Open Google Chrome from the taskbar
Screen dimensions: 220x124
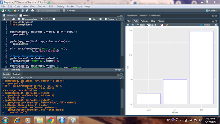click(x=51, y=120)
